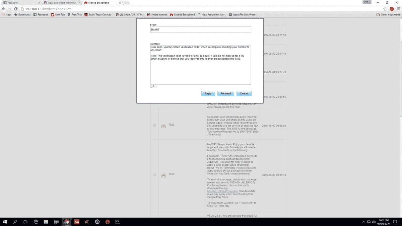The width and height of the screenshot is (402, 226).
Task: Open the Facebook bookmark
Action: click(41, 15)
